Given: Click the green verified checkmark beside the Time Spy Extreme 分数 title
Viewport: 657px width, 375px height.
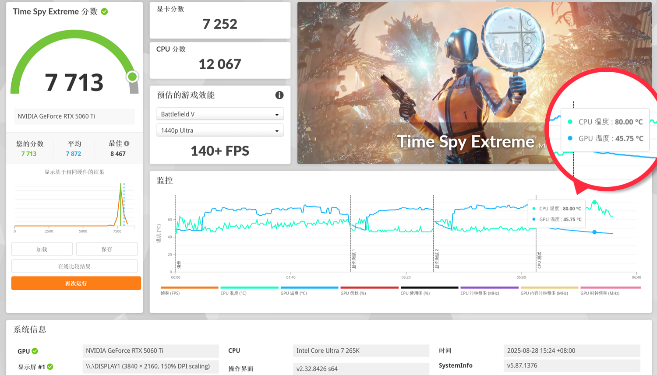Looking at the screenshot, I should 105,11.
